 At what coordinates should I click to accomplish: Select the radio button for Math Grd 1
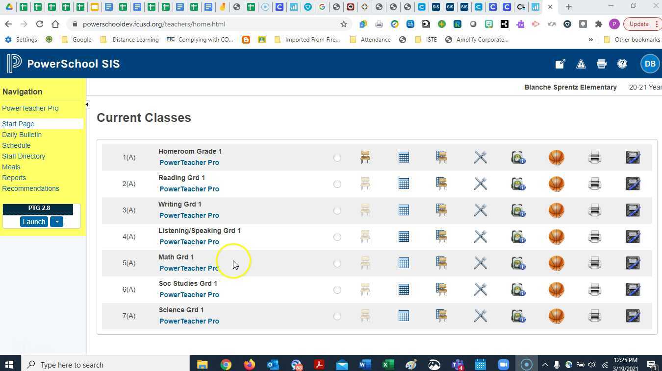337,263
